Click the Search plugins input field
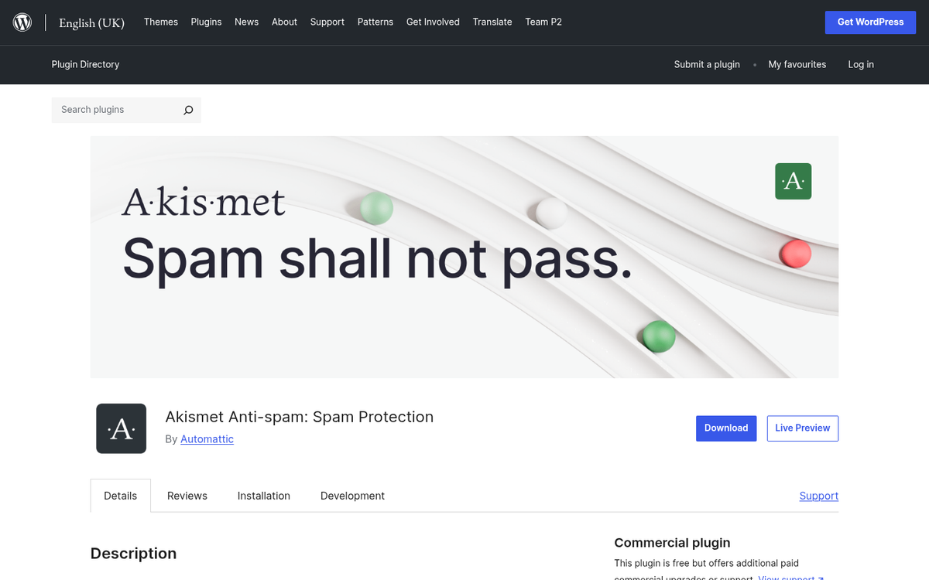The height and width of the screenshot is (580, 929). pyautogui.click(x=116, y=110)
